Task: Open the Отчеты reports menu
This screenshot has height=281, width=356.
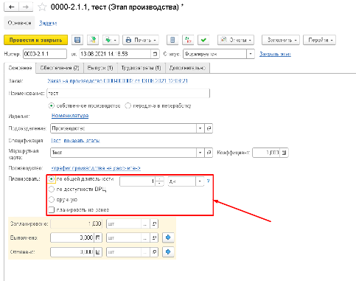Action: click(x=236, y=40)
